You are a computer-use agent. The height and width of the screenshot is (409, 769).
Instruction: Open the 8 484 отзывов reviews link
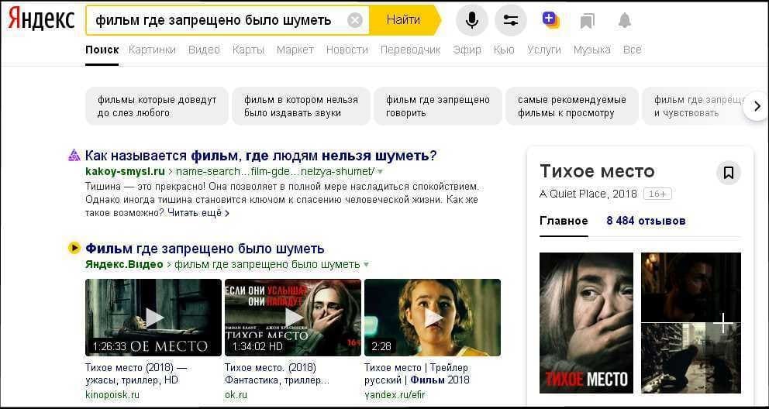[x=645, y=221]
